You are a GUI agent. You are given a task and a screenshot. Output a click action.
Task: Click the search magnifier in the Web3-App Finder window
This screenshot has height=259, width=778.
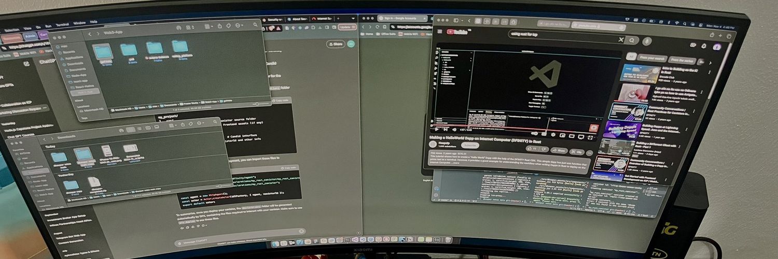coord(255,25)
